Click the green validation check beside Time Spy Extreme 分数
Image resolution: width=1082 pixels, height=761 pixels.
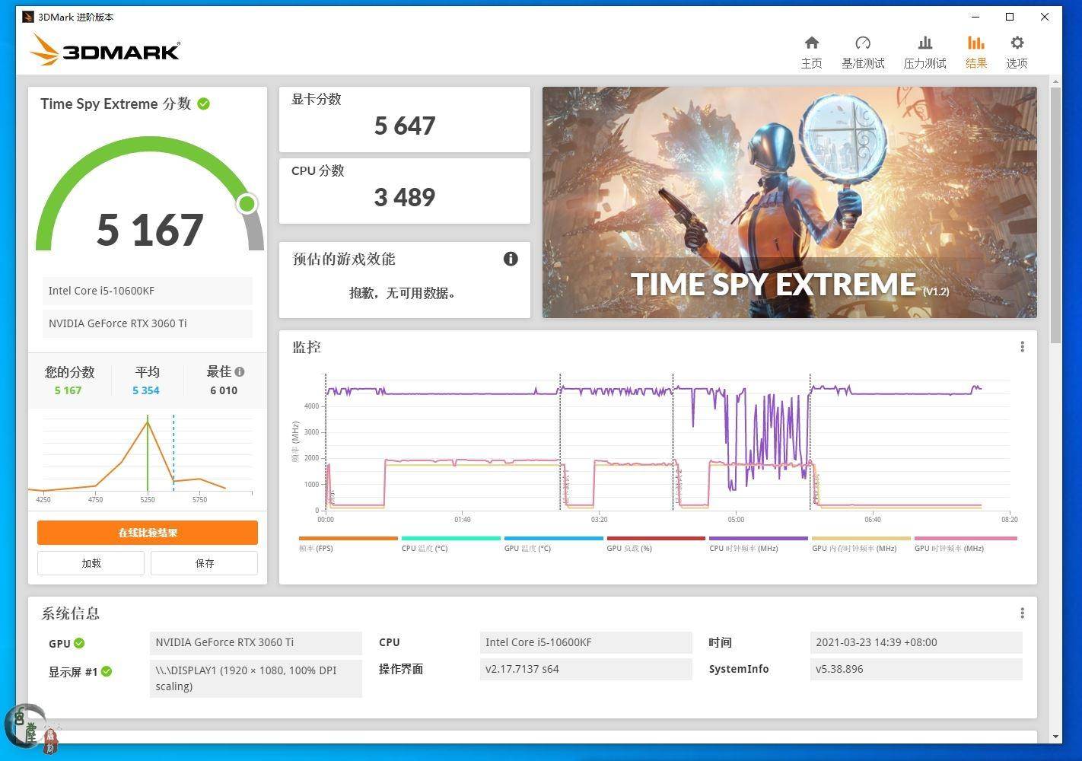tap(204, 103)
